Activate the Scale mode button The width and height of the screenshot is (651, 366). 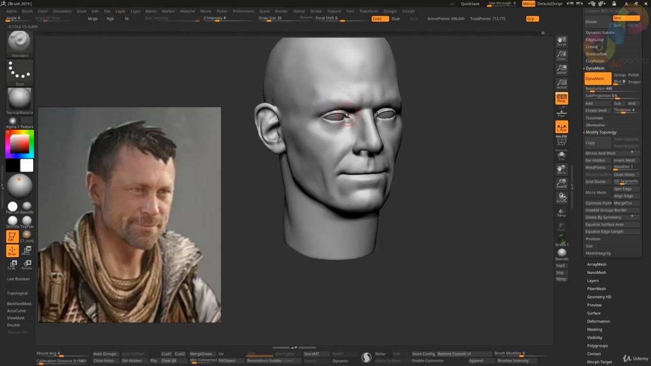[x=13, y=264]
